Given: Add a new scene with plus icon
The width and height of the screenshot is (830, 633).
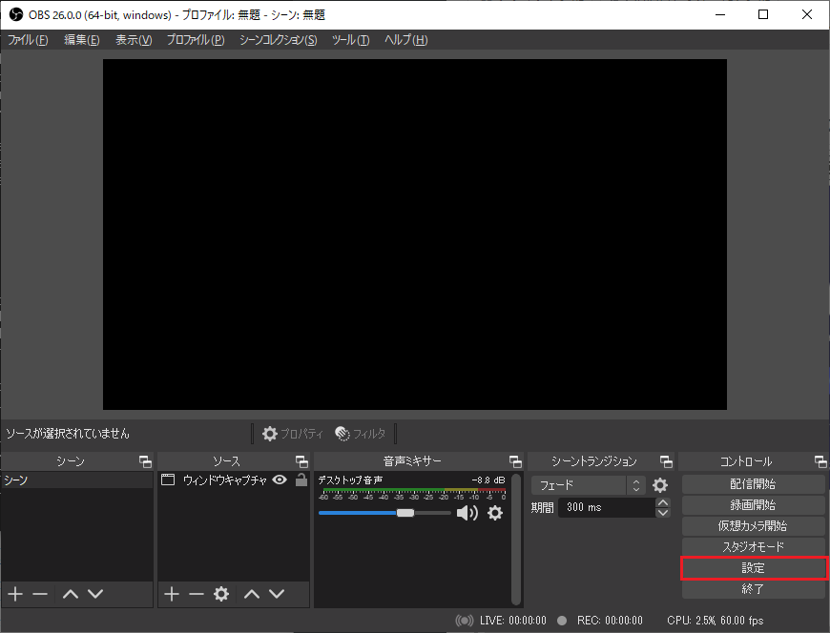Looking at the screenshot, I should click(x=14, y=594).
